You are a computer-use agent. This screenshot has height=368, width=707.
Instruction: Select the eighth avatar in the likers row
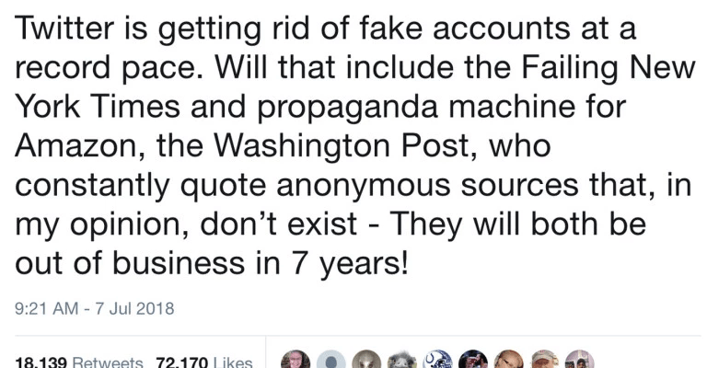click(545, 361)
